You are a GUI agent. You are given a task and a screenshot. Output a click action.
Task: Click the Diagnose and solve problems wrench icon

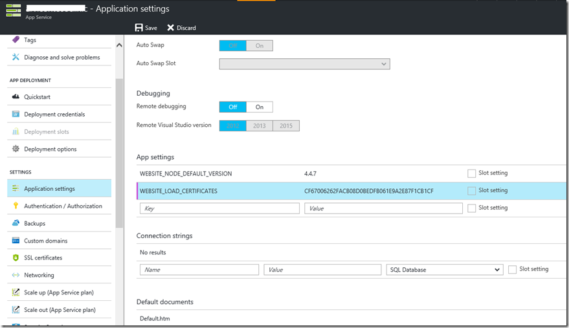16,58
